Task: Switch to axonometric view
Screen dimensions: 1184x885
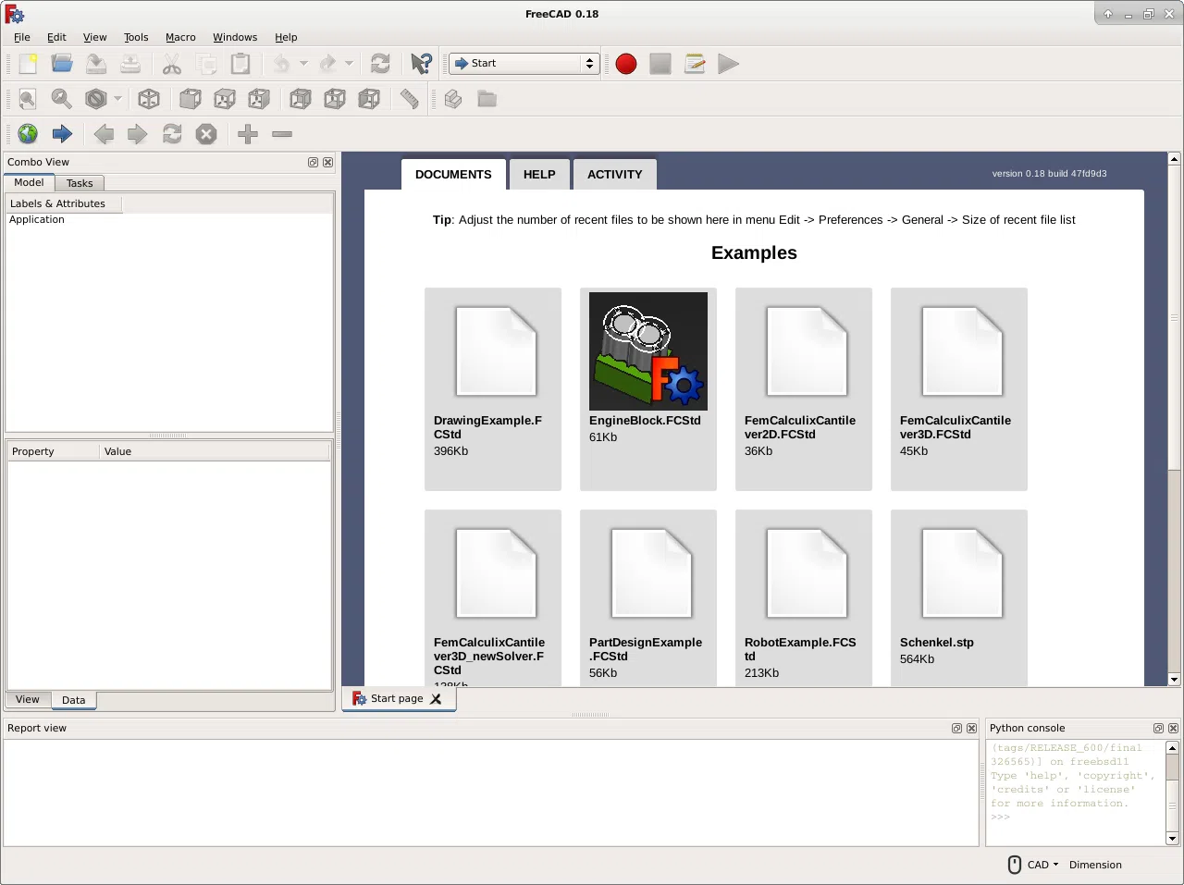Action: point(149,99)
